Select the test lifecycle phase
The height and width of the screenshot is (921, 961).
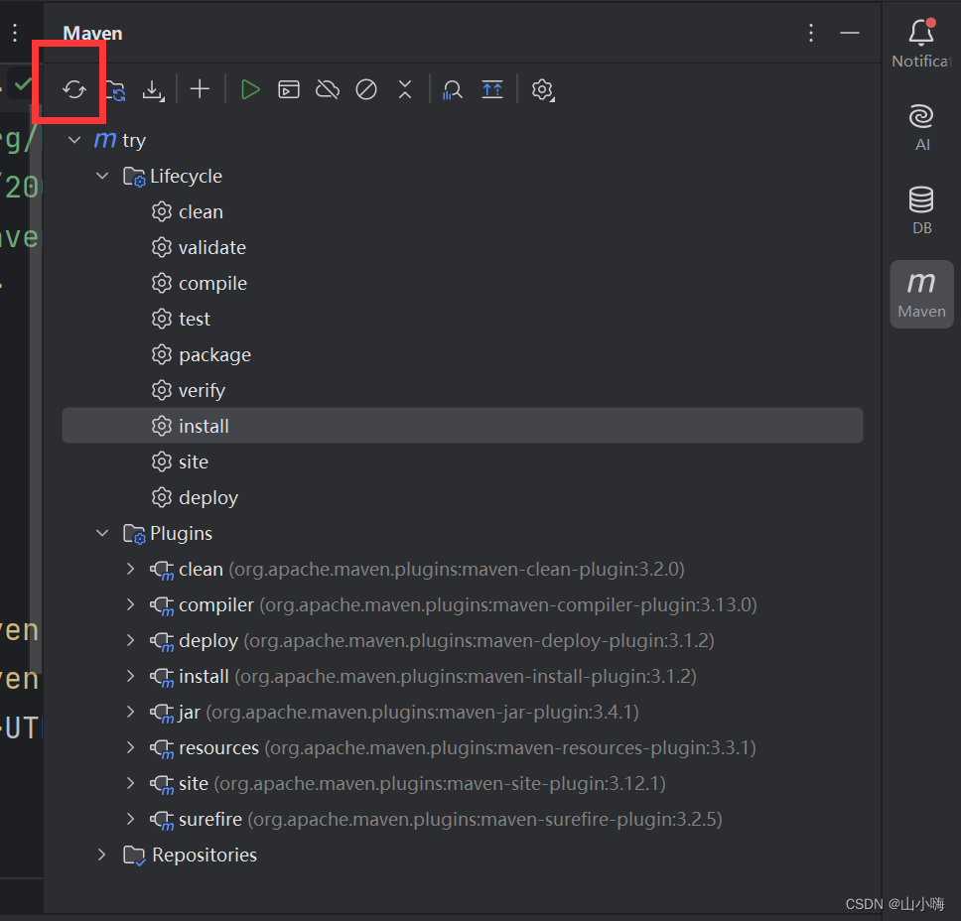[x=462, y=319]
